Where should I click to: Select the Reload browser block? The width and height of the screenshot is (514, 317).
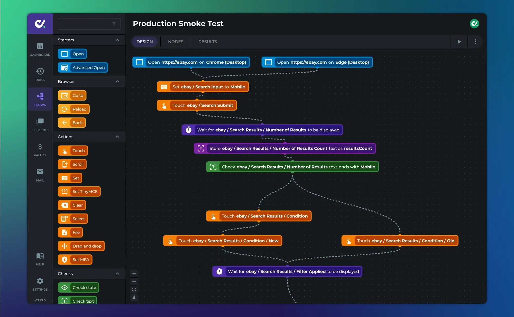coord(74,109)
